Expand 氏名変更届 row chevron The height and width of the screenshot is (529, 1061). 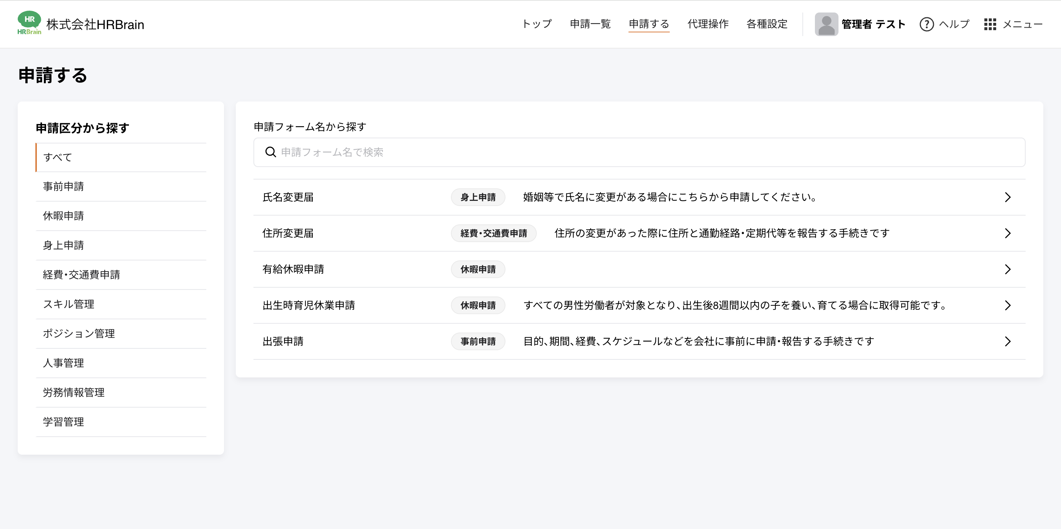(1008, 197)
